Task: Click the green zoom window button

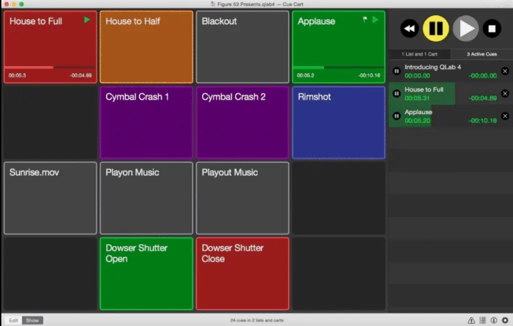Action: [x=21, y=4]
